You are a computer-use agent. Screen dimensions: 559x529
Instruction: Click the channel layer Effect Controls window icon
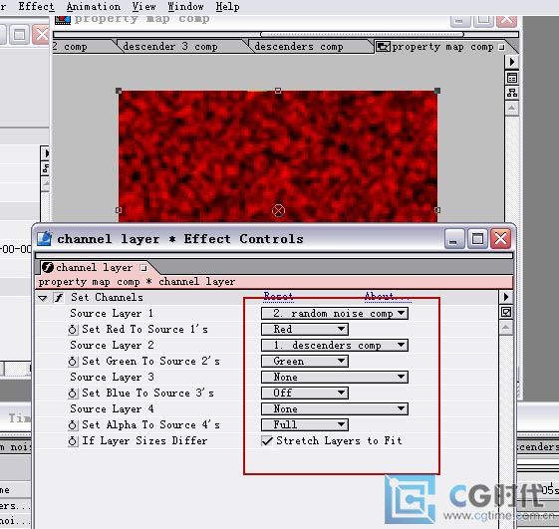(x=45, y=238)
